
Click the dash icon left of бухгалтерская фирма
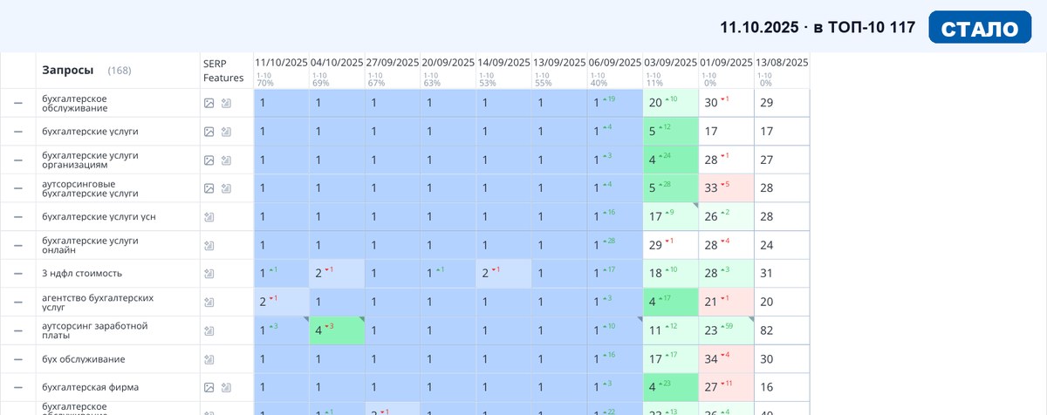pyautogui.click(x=17, y=387)
